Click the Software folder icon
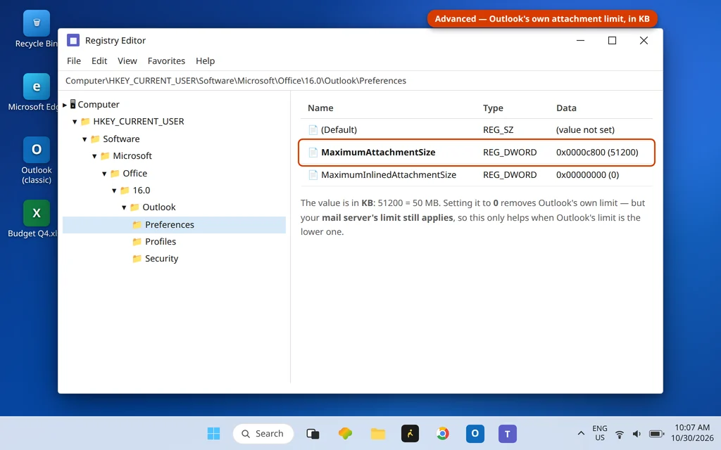The width and height of the screenshot is (721, 450). click(95, 139)
